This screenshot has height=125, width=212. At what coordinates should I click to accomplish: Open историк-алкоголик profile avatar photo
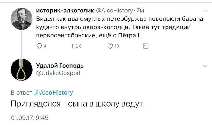21,19
